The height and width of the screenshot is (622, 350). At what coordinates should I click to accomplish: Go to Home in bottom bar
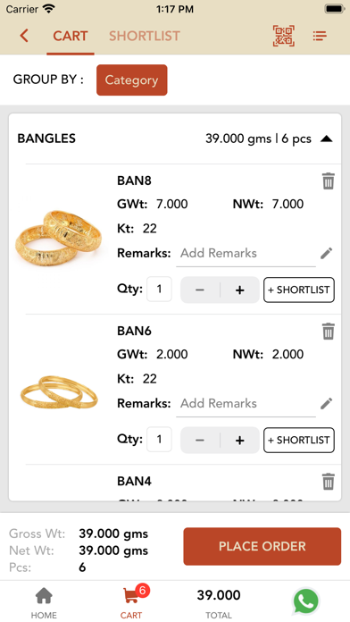44,603
